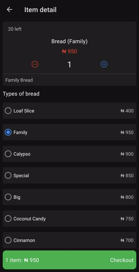
Task: Choose Coconut Candy radio button
Action: click(x=8, y=219)
